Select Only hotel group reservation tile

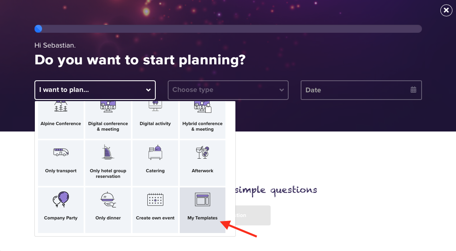[x=108, y=163]
